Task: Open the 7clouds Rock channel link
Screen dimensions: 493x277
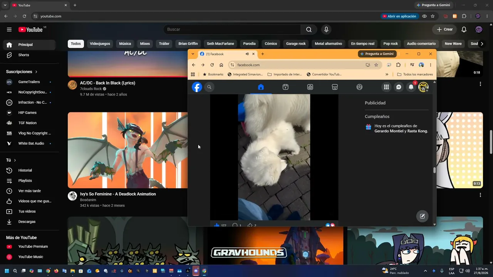Action: [91, 89]
